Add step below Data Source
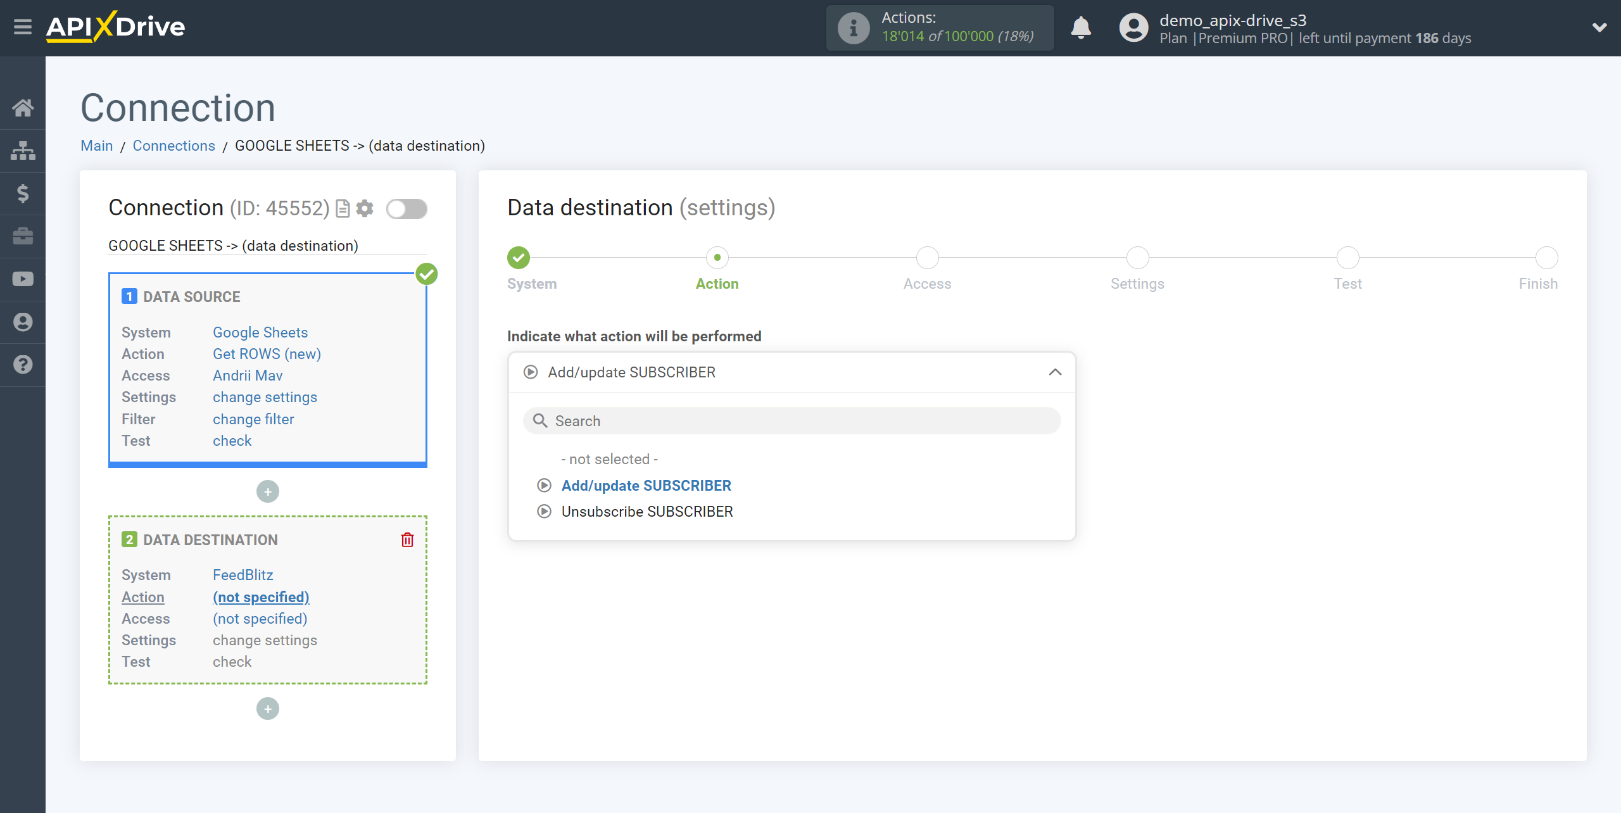The height and width of the screenshot is (813, 1621). (x=268, y=491)
